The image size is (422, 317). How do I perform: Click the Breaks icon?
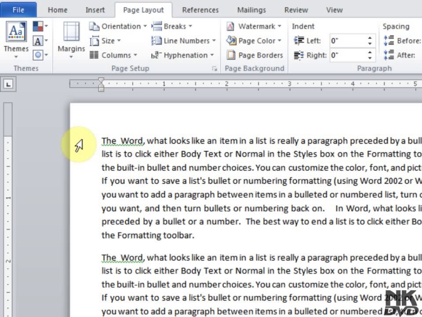[156, 26]
